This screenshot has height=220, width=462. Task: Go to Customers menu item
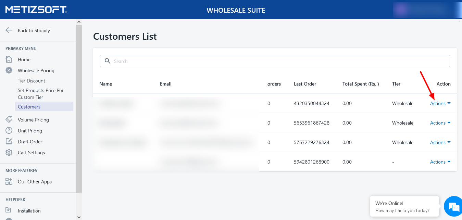[x=29, y=107]
